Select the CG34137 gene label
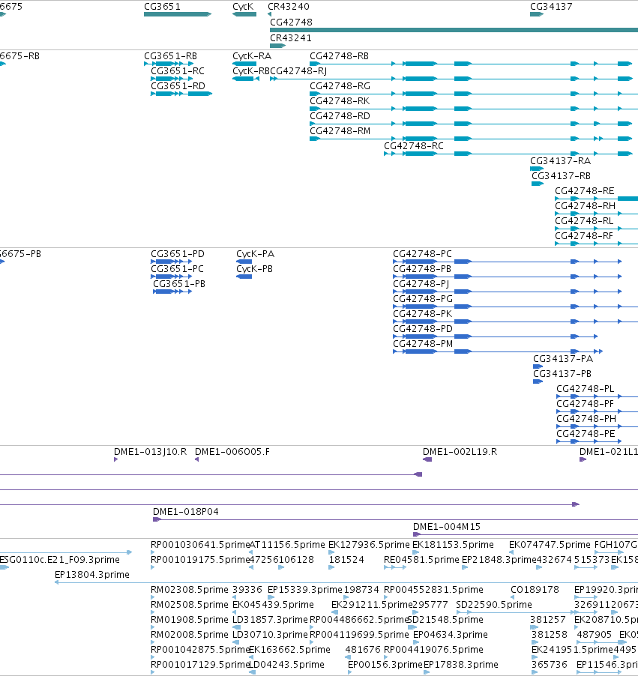 (551, 7)
